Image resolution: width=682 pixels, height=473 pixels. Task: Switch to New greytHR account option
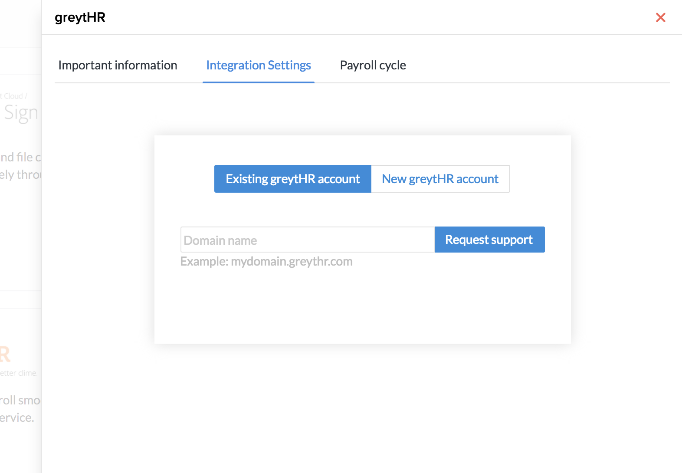[440, 179]
